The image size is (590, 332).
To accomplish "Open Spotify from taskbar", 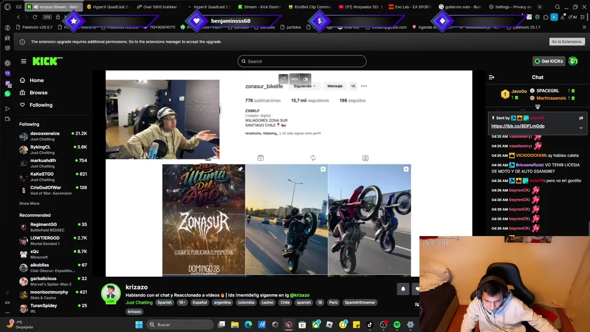I will [x=397, y=325].
